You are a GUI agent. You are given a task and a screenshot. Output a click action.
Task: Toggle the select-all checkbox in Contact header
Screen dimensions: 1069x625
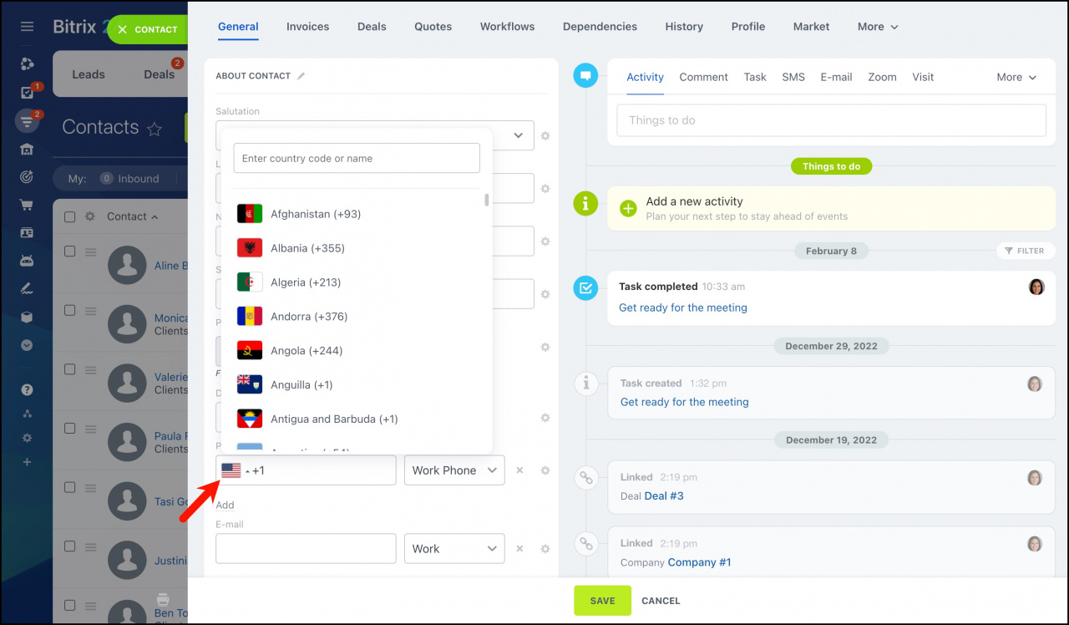point(70,217)
